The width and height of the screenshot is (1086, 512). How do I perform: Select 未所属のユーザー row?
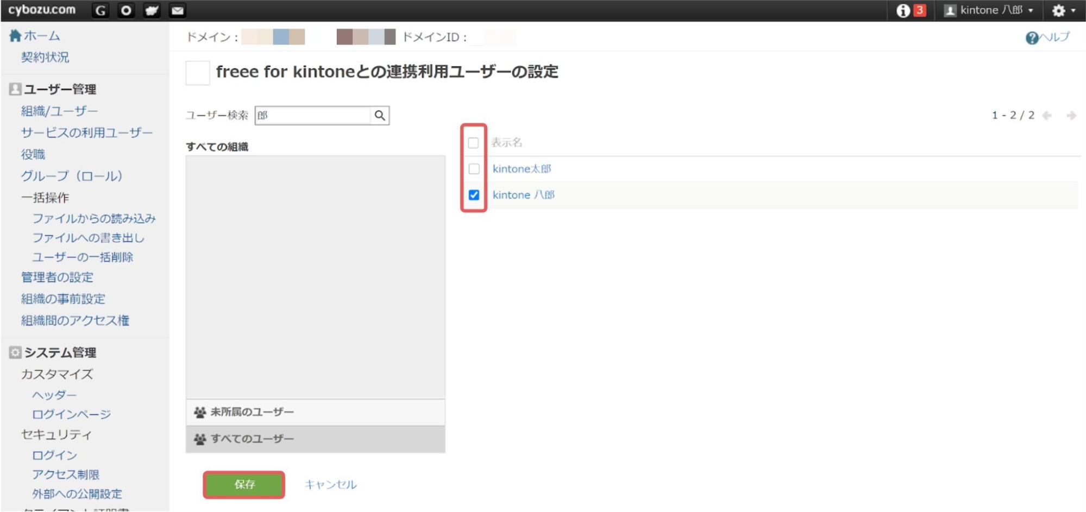(315, 412)
